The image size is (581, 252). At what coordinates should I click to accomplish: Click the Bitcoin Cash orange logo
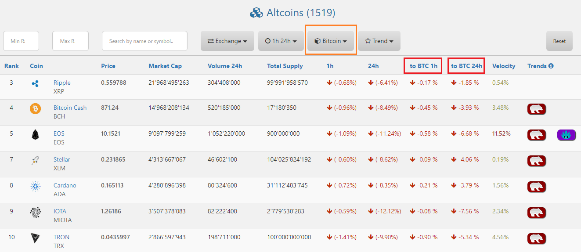(x=35, y=108)
